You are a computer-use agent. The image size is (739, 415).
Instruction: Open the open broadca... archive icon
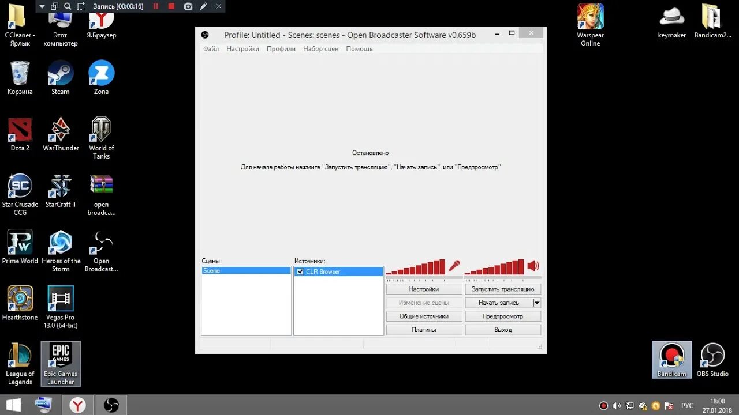click(x=101, y=195)
